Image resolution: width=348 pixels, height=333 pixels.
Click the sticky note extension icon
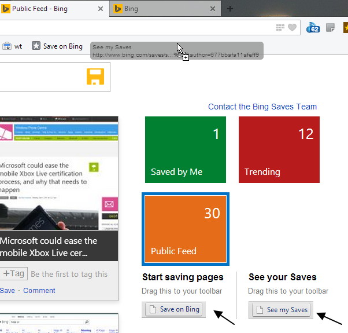(330, 28)
